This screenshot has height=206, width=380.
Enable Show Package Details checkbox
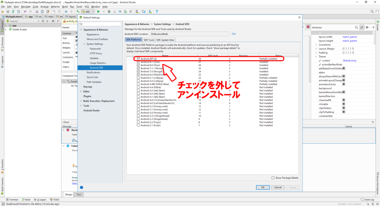pos(273,178)
